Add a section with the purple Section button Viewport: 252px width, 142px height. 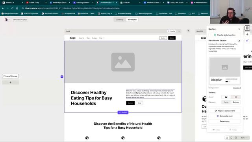coord(123,112)
